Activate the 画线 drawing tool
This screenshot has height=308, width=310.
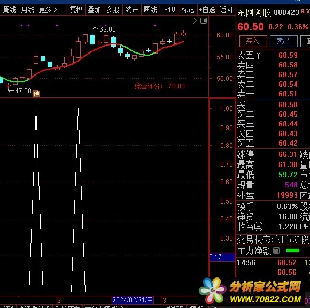tap(150, 10)
